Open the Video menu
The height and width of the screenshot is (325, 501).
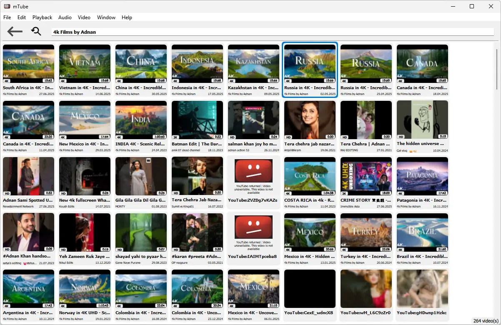[84, 17]
